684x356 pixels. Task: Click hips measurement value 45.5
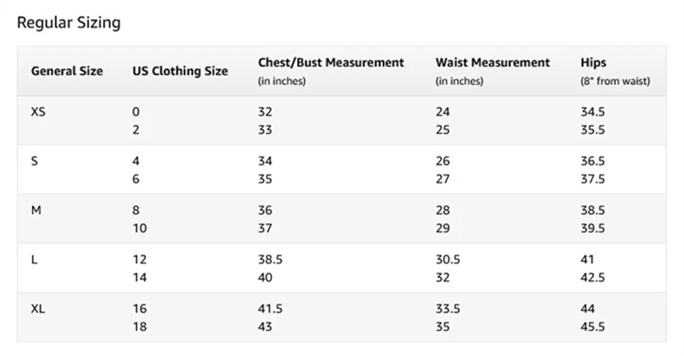[593, 327]
